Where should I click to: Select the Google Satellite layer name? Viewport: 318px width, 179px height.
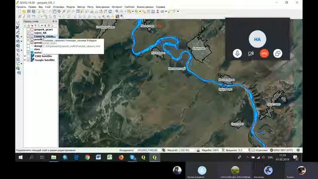coord(45,60)
